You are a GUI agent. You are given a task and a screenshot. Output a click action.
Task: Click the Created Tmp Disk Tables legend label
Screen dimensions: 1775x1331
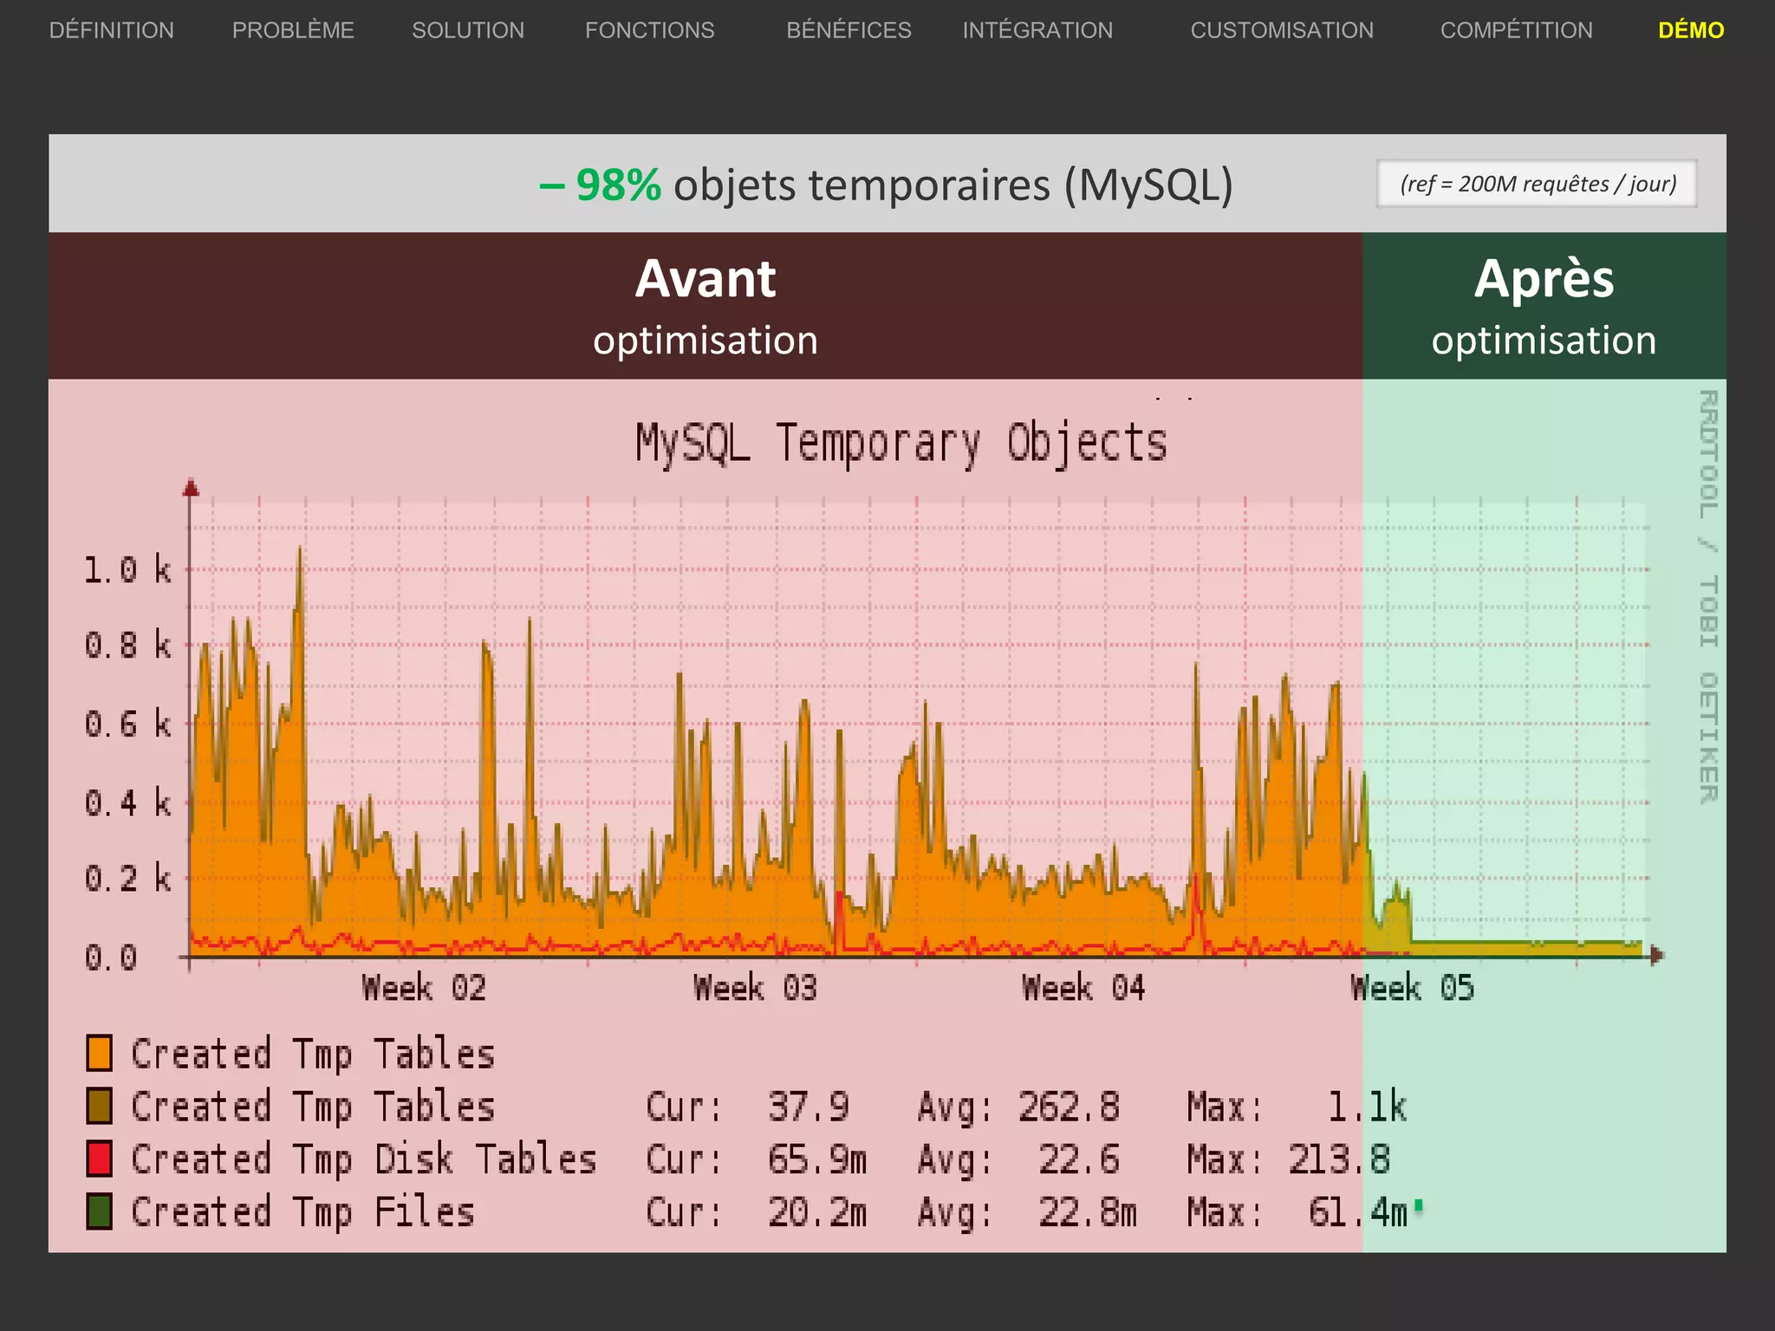pos(364,1159)
